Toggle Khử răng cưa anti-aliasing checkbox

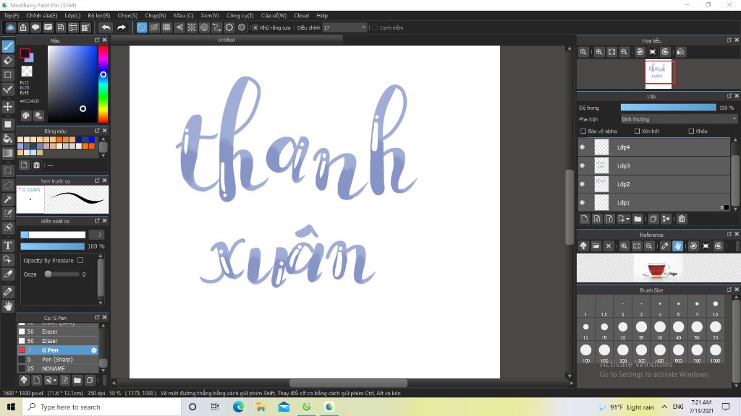[255, 28]
